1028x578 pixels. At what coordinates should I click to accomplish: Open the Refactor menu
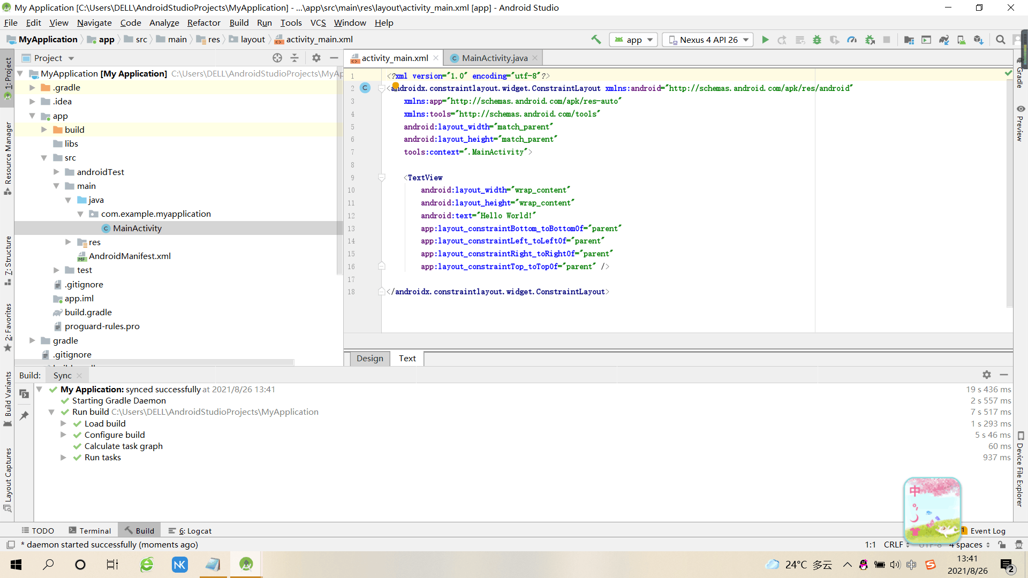[x=203, y=22]
